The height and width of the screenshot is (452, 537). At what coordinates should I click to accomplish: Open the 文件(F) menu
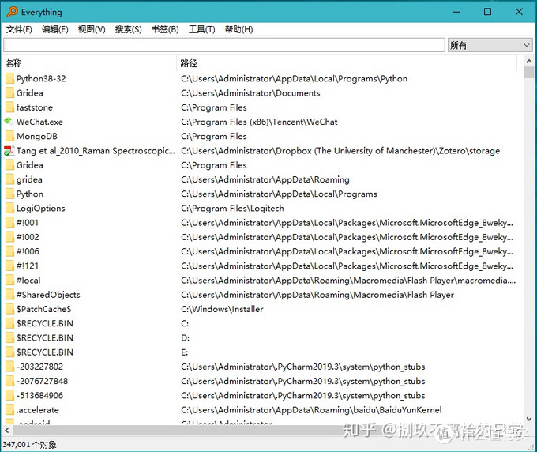tap(19, 29)
